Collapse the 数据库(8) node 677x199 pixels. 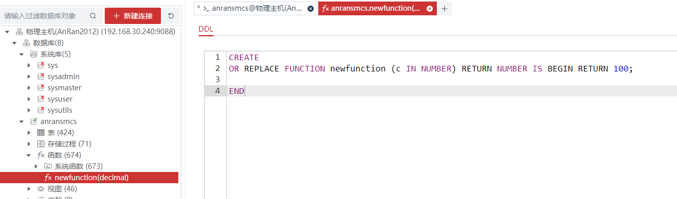point(14,43)
